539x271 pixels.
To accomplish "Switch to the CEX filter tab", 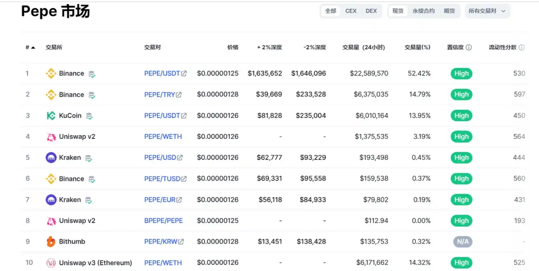I will [x=351, y=11].
